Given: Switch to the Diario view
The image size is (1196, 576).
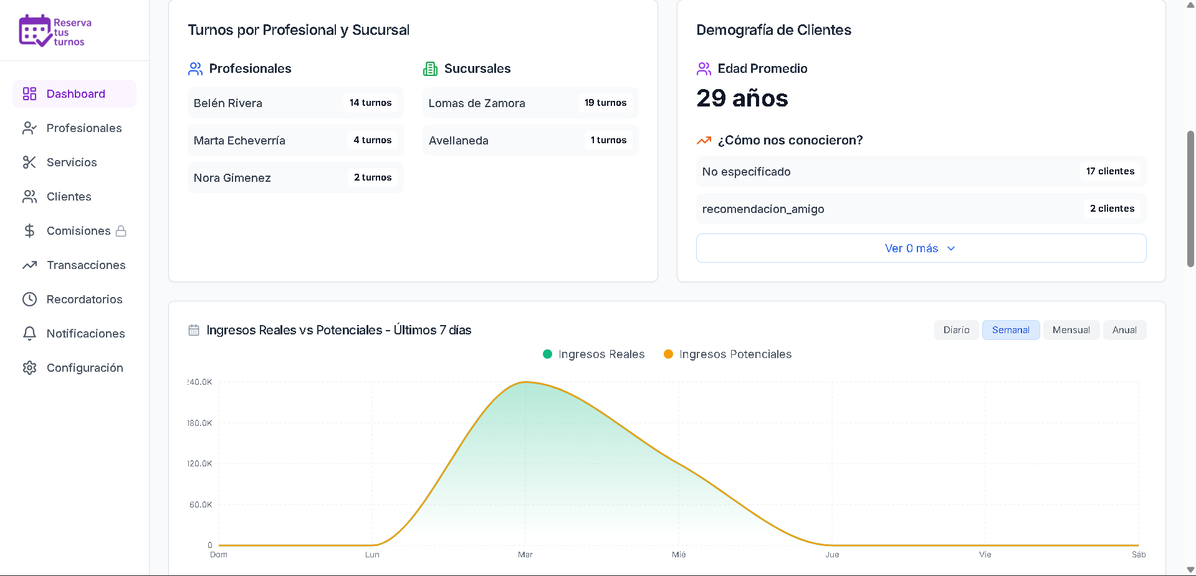Looking at the screenshot, I should [x=956, y=329].
